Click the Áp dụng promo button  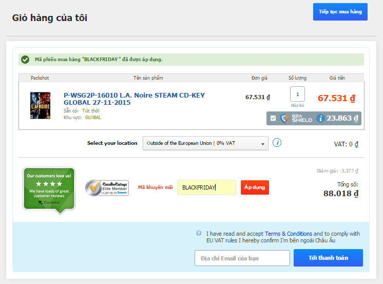point(255,187)
